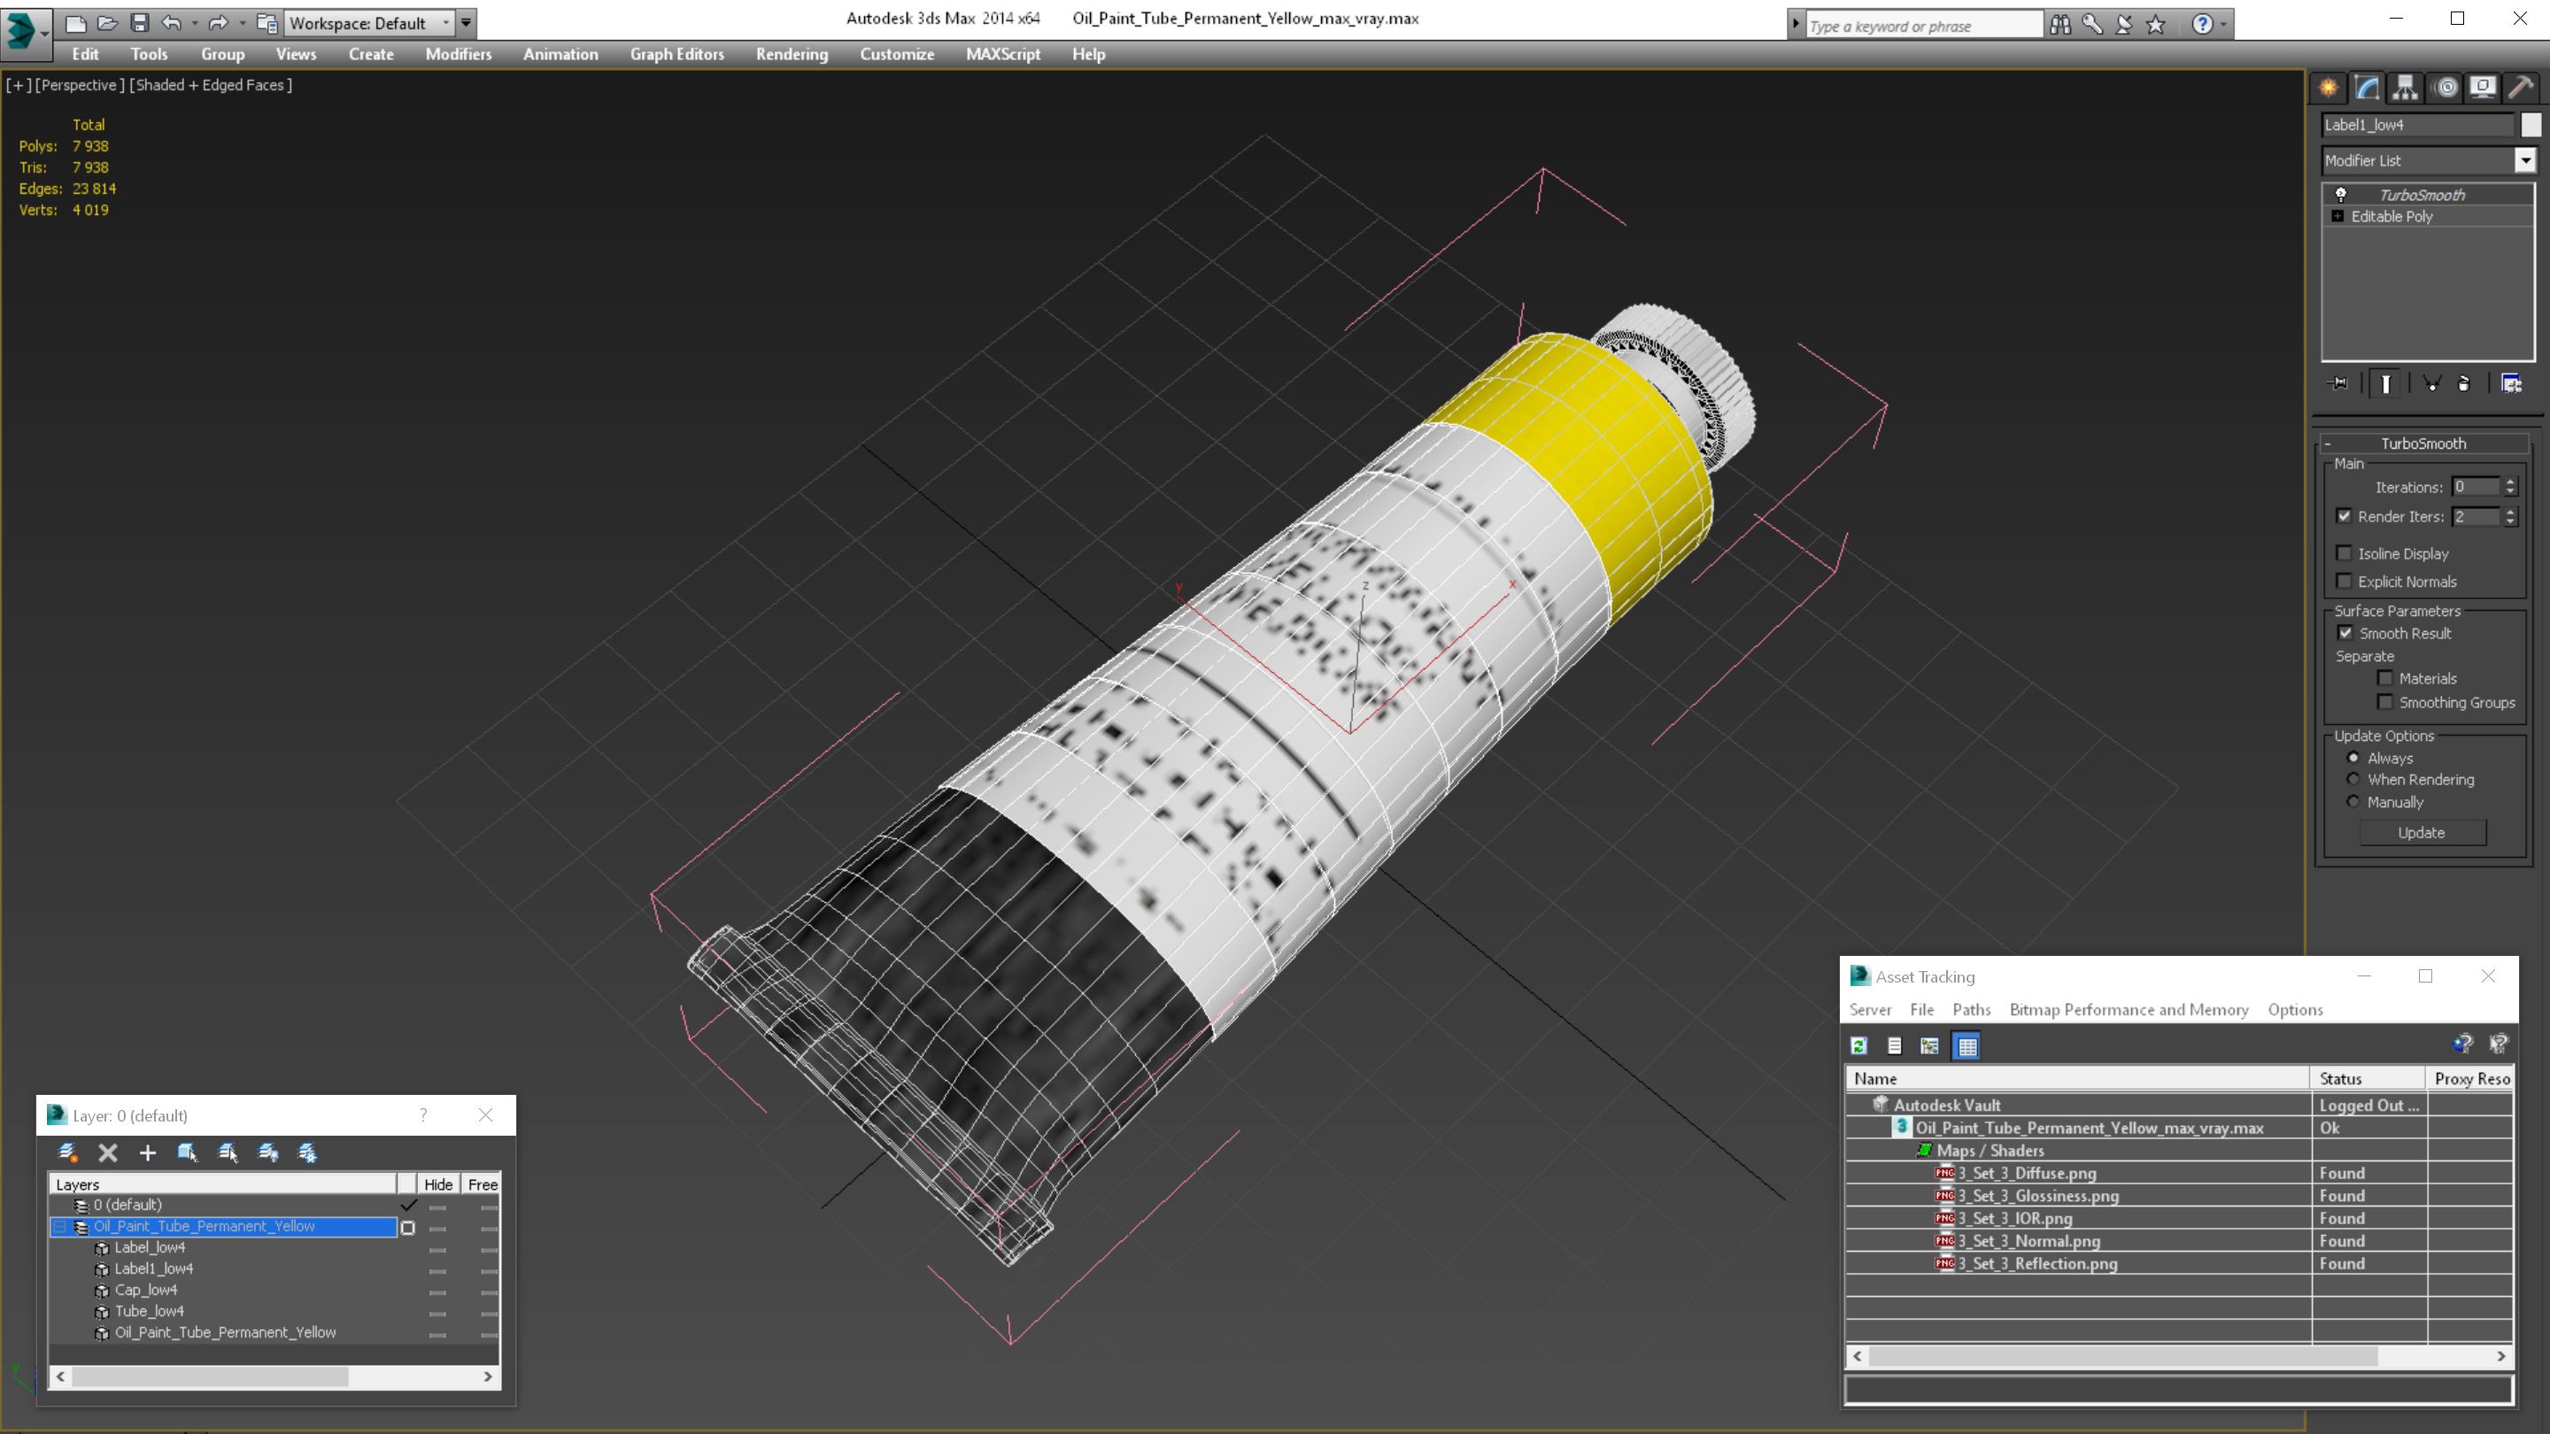Viewport: 2550px width, 1434px height.
Task: Open the Display command panel tab
Action: 2483,87
